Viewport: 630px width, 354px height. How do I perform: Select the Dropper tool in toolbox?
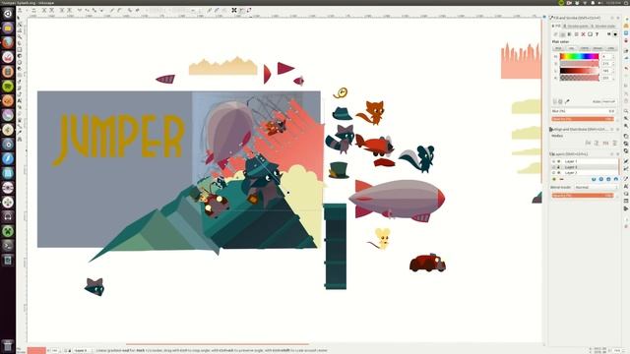click(x=20, y=133)
